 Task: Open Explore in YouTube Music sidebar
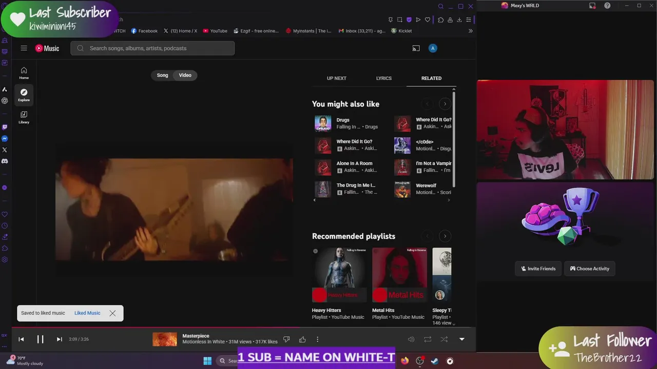tap(24, 95)
